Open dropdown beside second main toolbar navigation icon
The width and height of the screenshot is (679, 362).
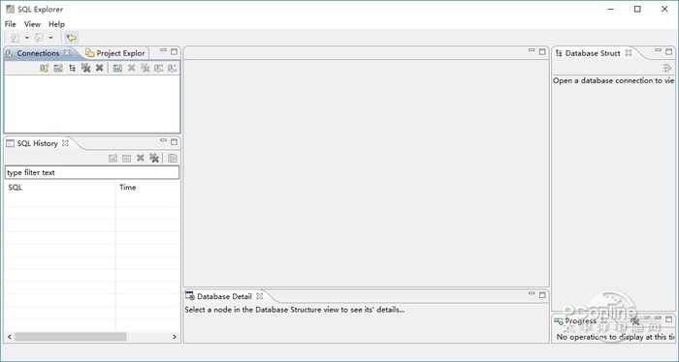coord(50,38)
